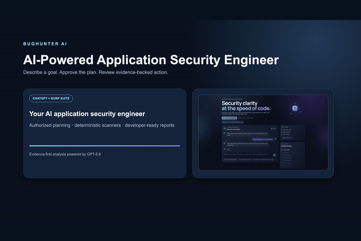Click 'Security clarity' heading in the preview thumbnail
Screen dimensions: 361x241
(x=240, y=103)
